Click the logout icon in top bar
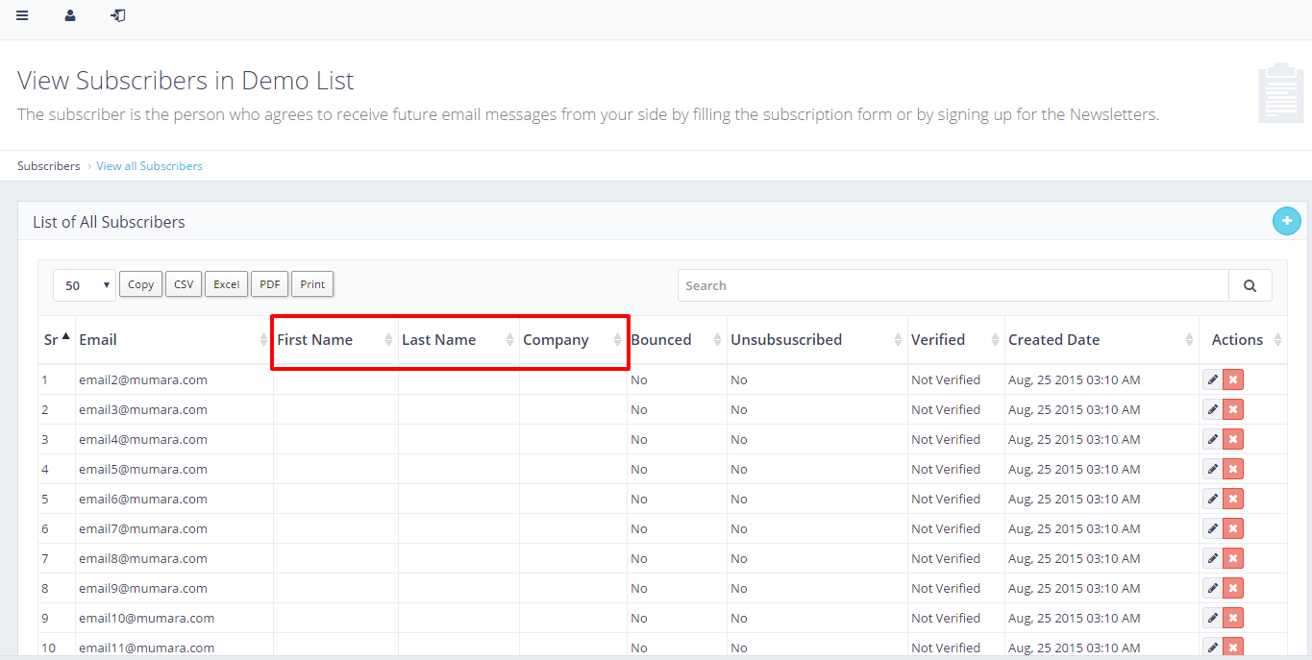Screen dimensions: 1312x660 point(118,15)
